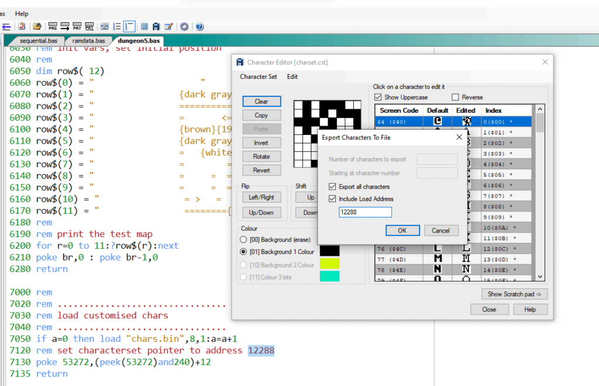Close the Export Characters To File dialog
Image resolution: width=599 pixels, height=386 pixels.
click(x=459, y=137)
